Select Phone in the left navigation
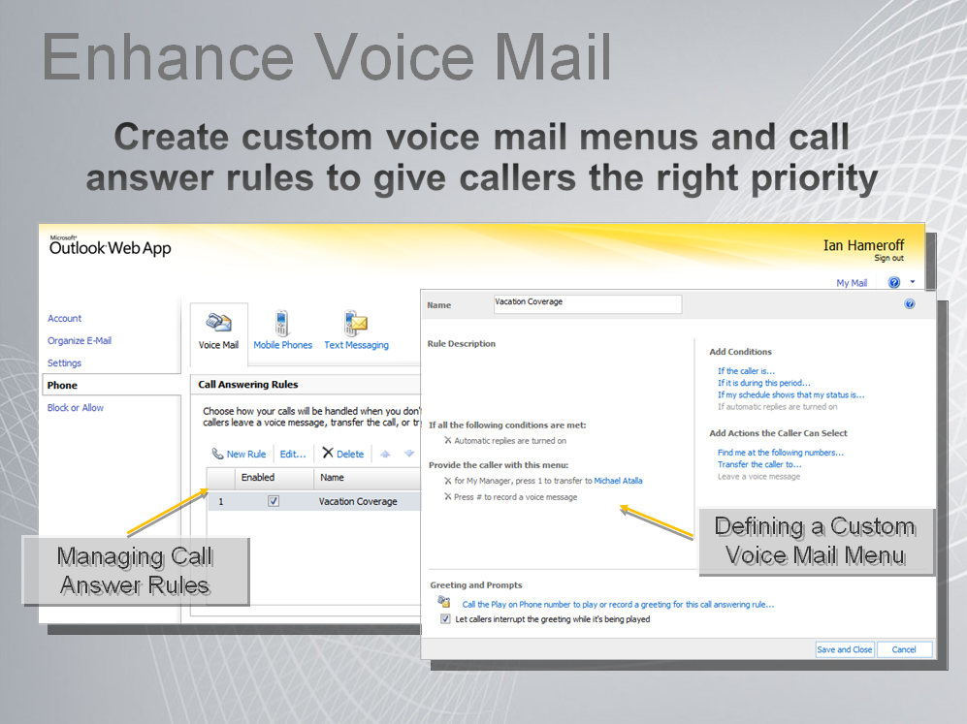The width and height of the screenshot is (967, 724). [x=62, y=385]
